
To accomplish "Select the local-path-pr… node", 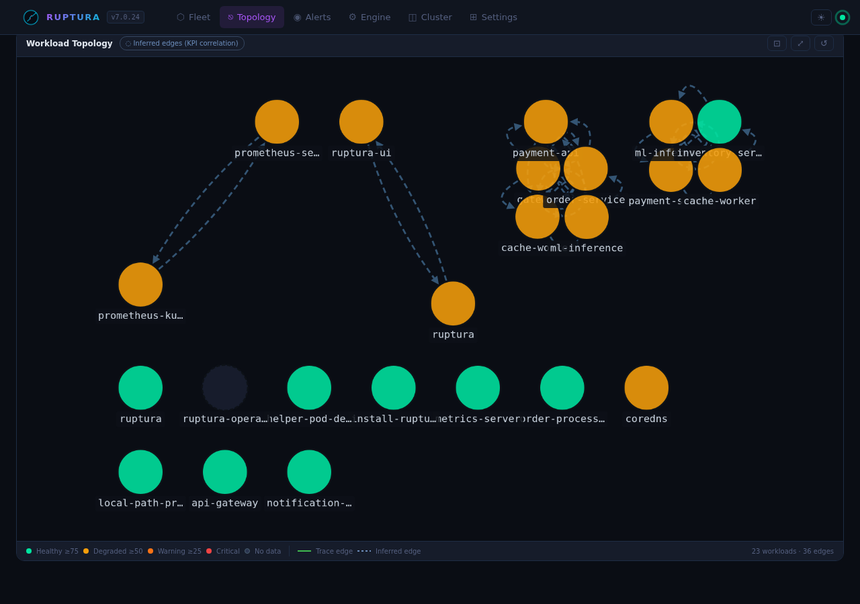I will click(140, 472).
